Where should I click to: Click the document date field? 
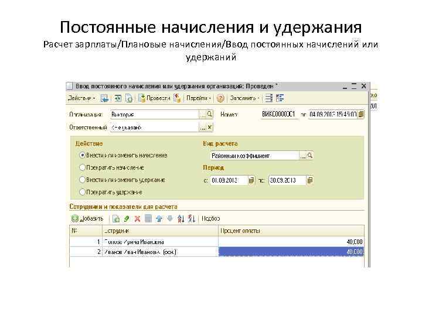tap(333, 114)
